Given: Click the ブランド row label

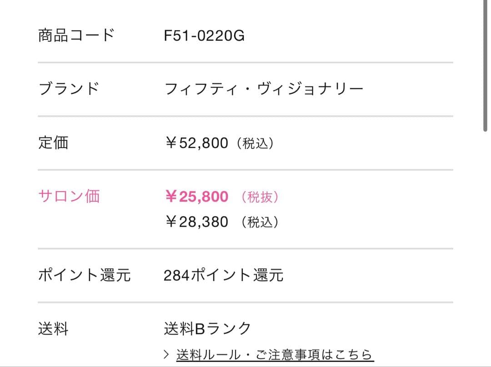Looking at the screenshot, I should (68, 89).
